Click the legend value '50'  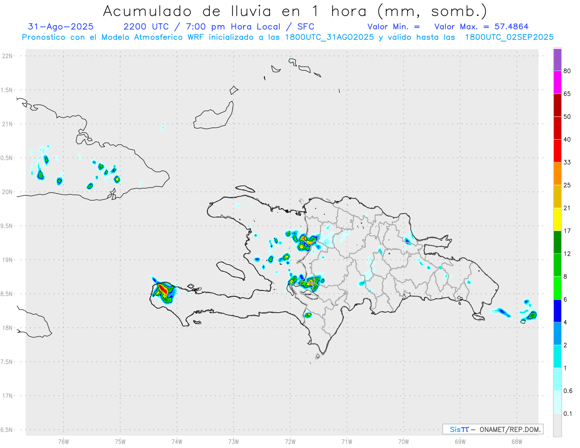(567, 116)
